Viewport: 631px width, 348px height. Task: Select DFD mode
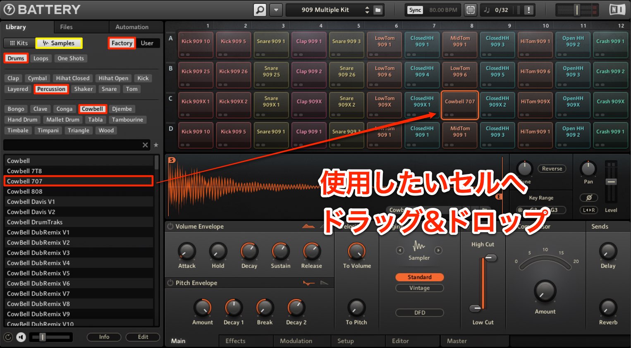(419, 312)
